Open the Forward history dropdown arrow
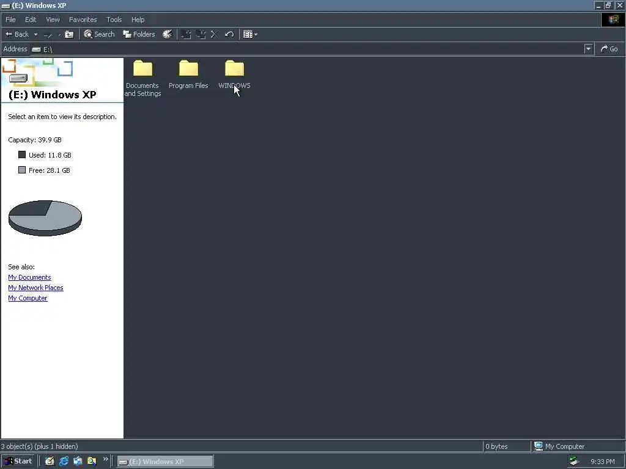The image size is (626, 469). (59, 35)
